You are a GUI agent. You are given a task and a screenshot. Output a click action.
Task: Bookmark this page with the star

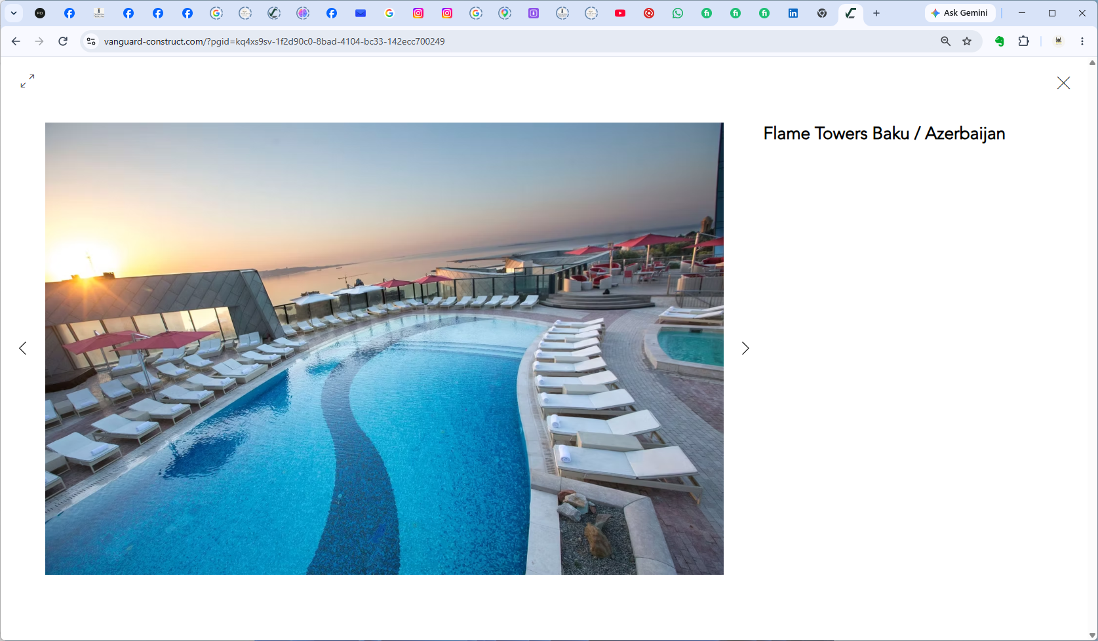coord(967,41)
